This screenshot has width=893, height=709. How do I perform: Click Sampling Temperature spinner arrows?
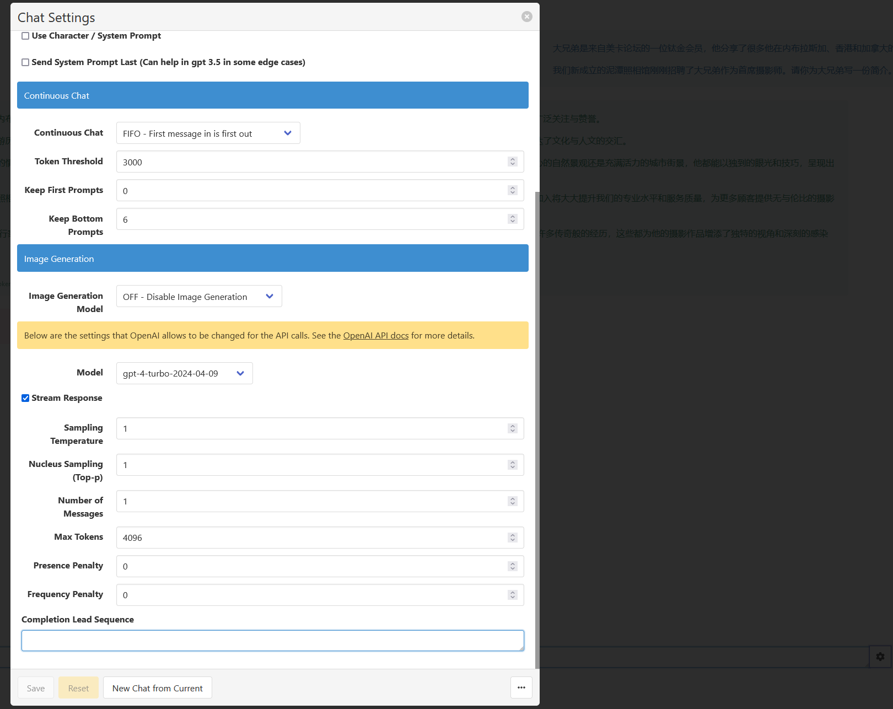point(512,428)
